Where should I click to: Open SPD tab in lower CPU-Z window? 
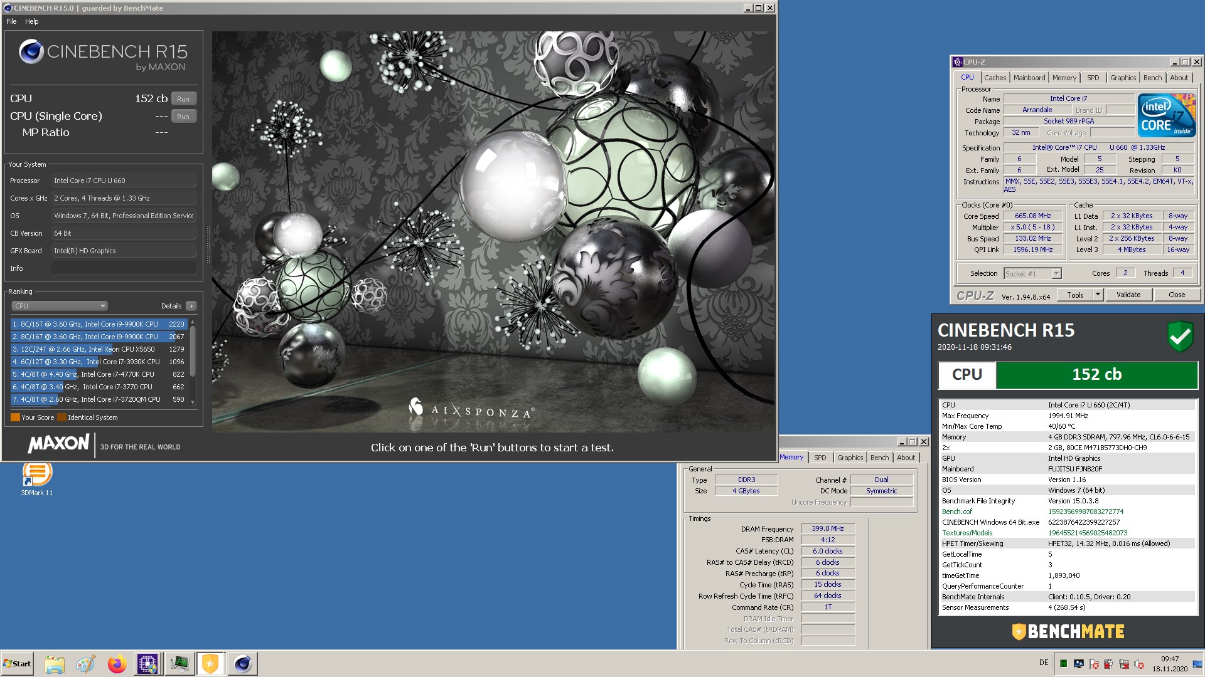pos(820,458)
